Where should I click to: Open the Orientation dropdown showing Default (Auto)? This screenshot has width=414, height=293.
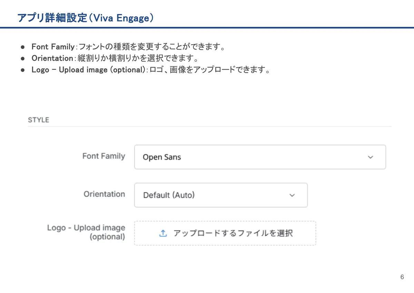[x=221, y=195]
